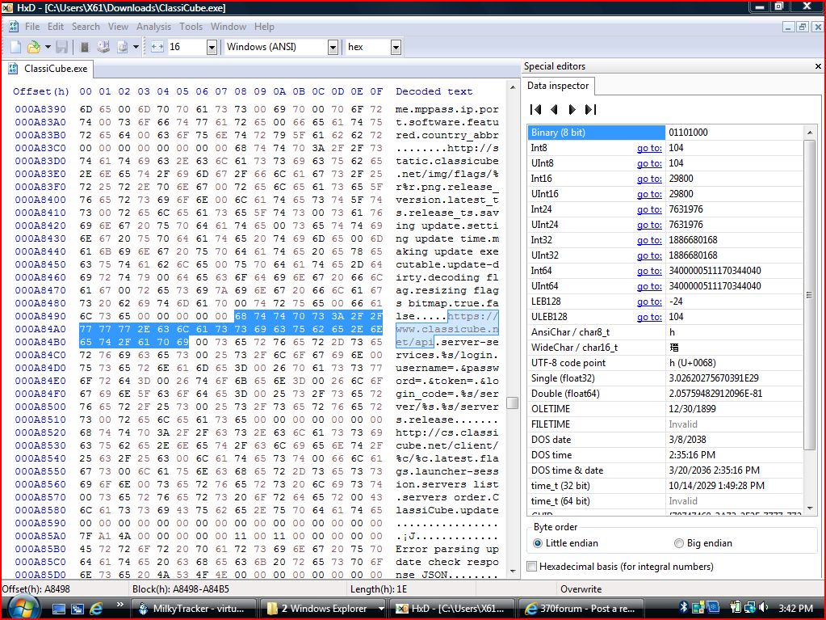Jump to last byte in Data inspector
Viewport: 826px width, 620px height.
(x=590, y=109)
